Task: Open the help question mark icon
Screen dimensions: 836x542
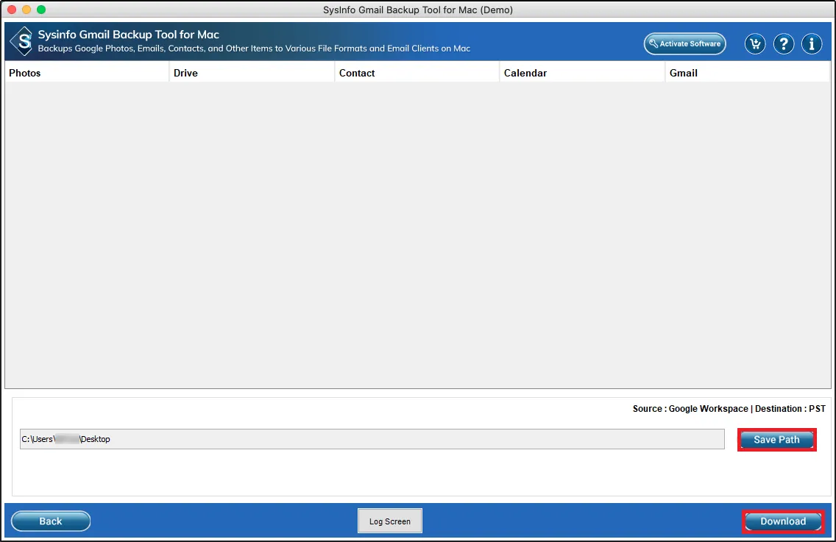Action: (784, 43)
